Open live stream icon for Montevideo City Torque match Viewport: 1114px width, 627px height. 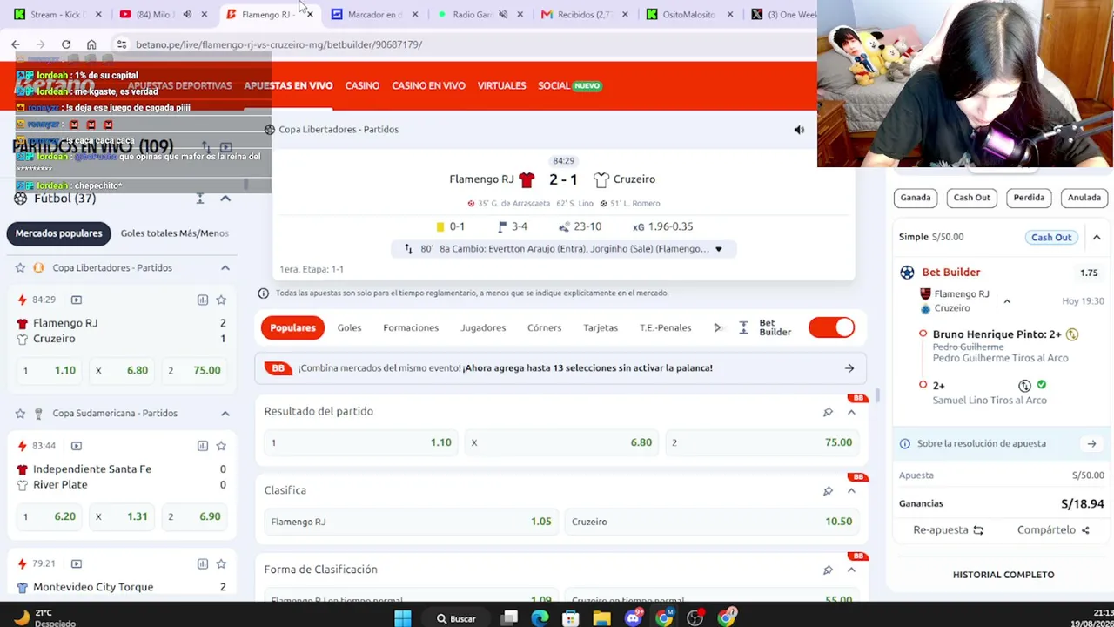pos(77,564)
